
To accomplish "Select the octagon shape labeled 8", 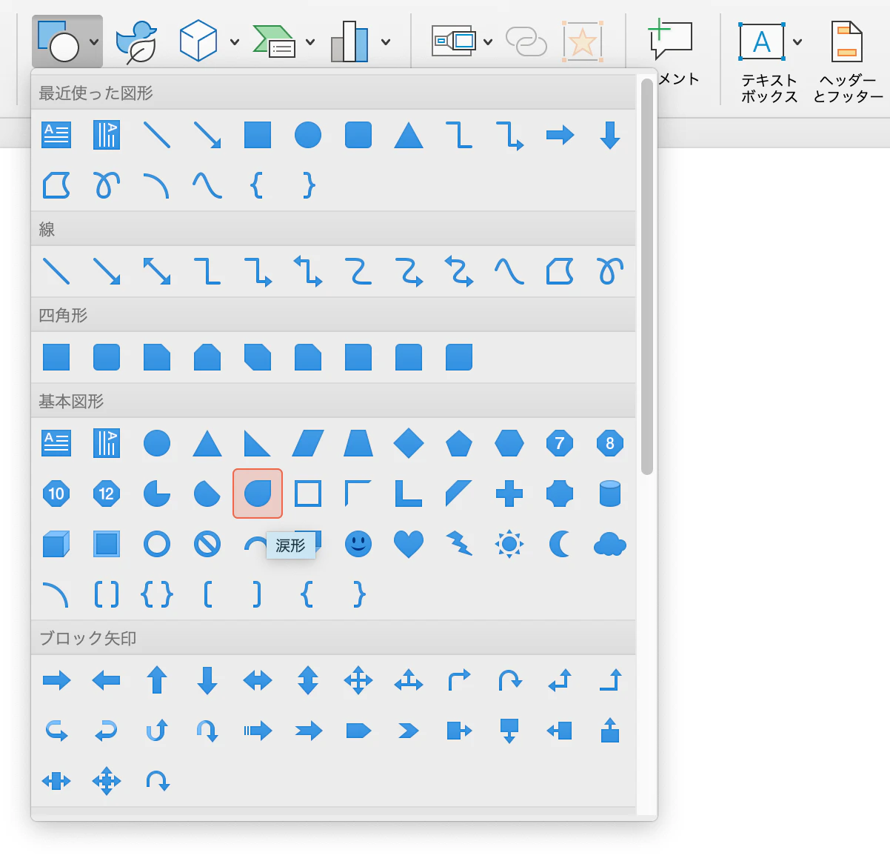I will click(x=610, y=443).
